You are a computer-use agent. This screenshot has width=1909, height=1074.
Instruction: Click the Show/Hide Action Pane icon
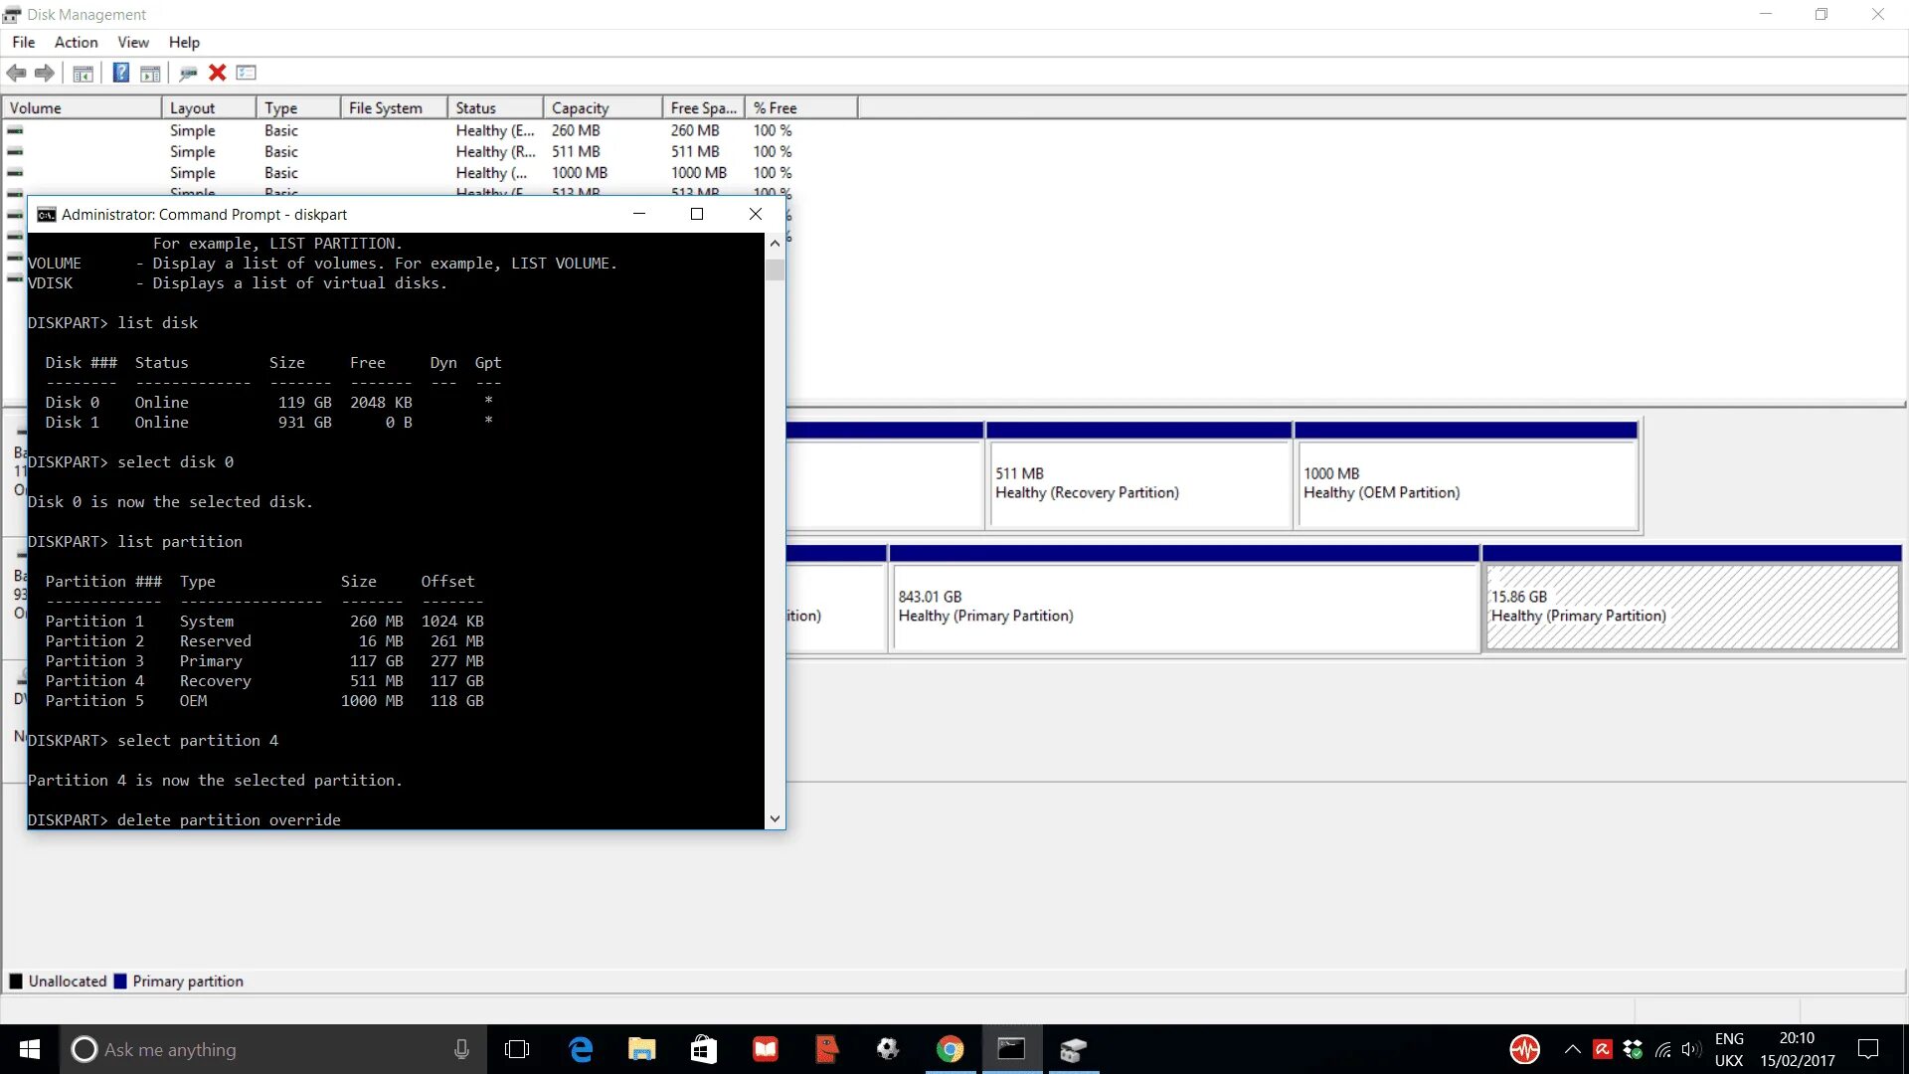pos(150,73)
